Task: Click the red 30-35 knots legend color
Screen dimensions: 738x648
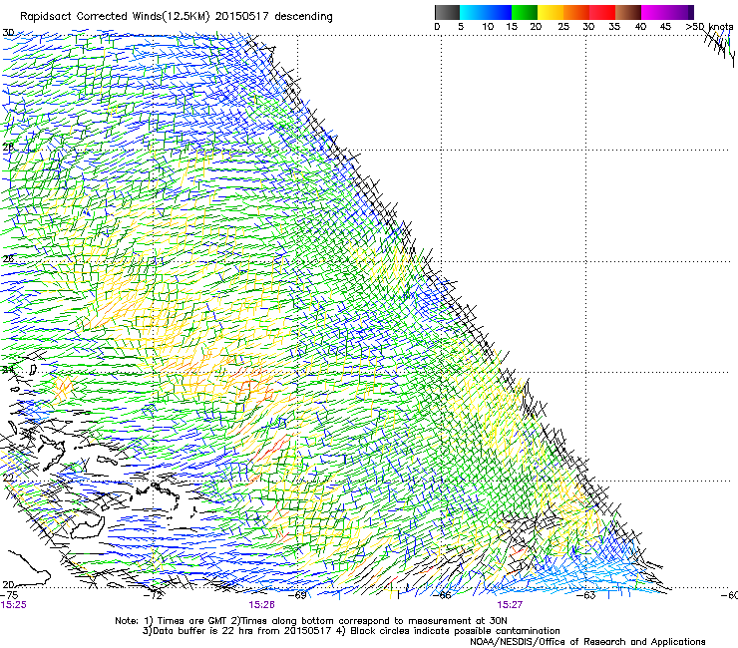Action: pos(602,12)
